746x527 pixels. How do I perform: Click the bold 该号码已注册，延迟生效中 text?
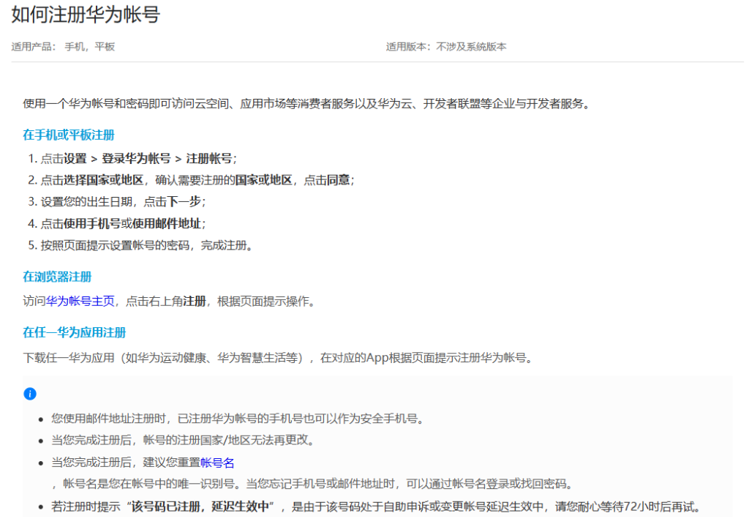[x=200, y=506]
